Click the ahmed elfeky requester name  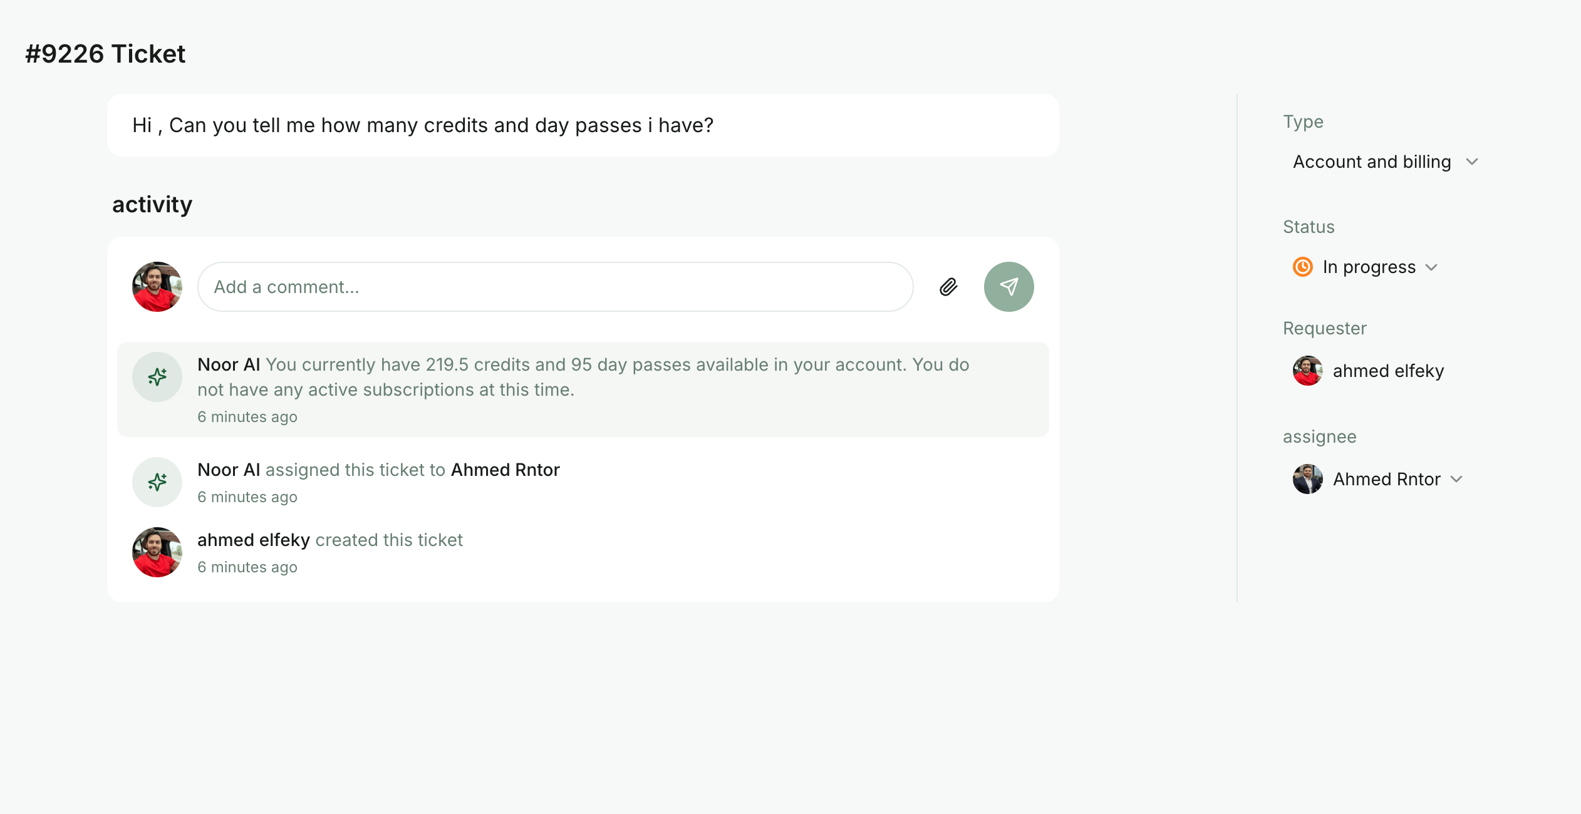click(x=1388, y=371)
